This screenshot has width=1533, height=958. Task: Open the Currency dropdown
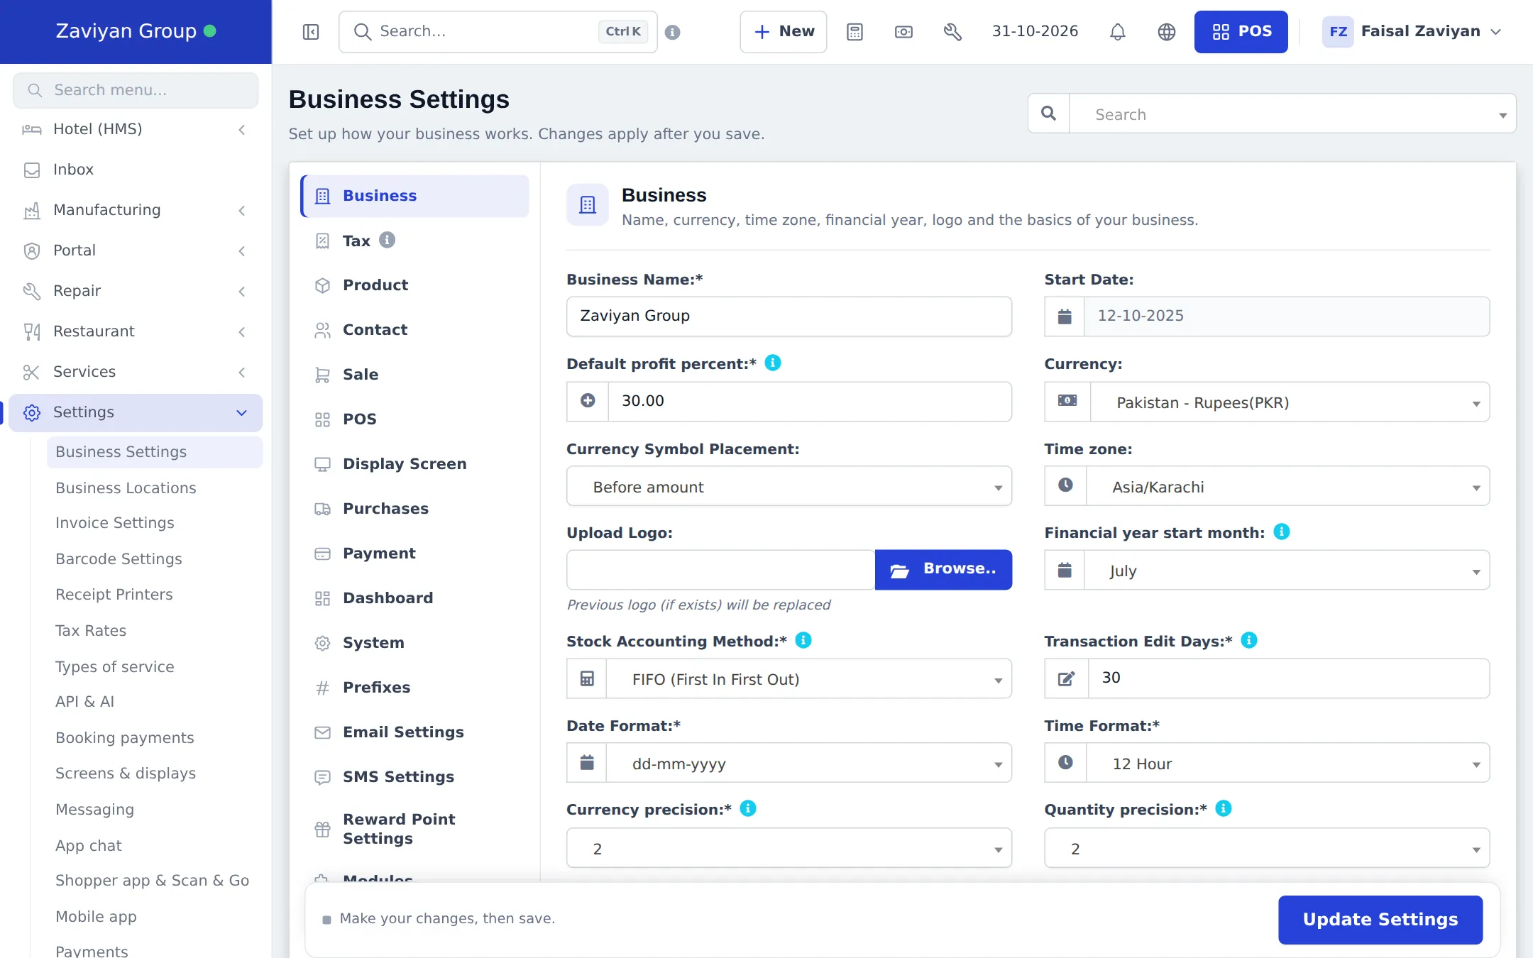[1289, 402]
